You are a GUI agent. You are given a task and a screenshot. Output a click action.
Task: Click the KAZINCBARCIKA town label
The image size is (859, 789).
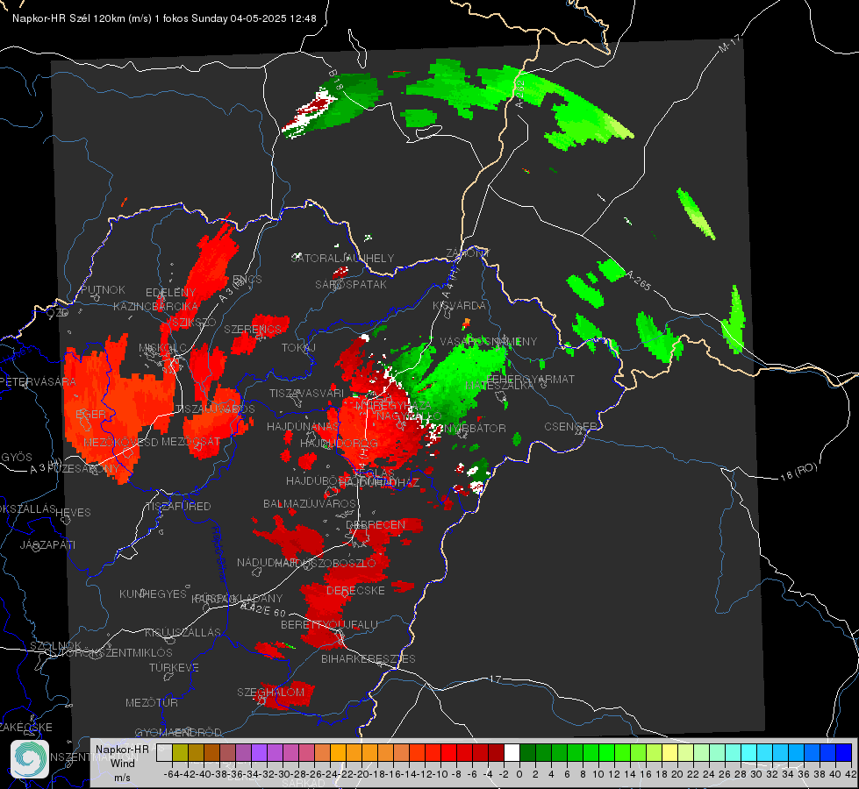tap(155, 306)
